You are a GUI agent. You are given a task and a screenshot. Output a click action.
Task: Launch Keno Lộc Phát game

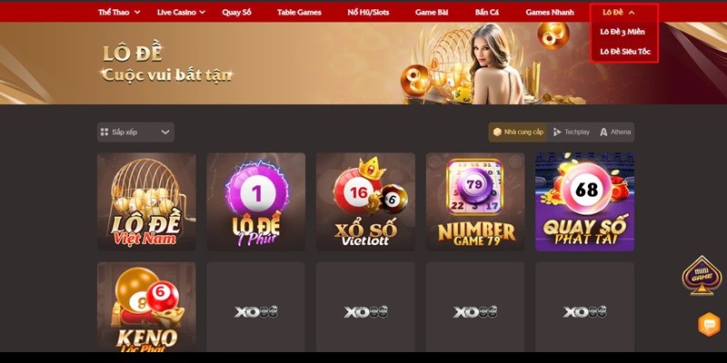click(146, 307)
